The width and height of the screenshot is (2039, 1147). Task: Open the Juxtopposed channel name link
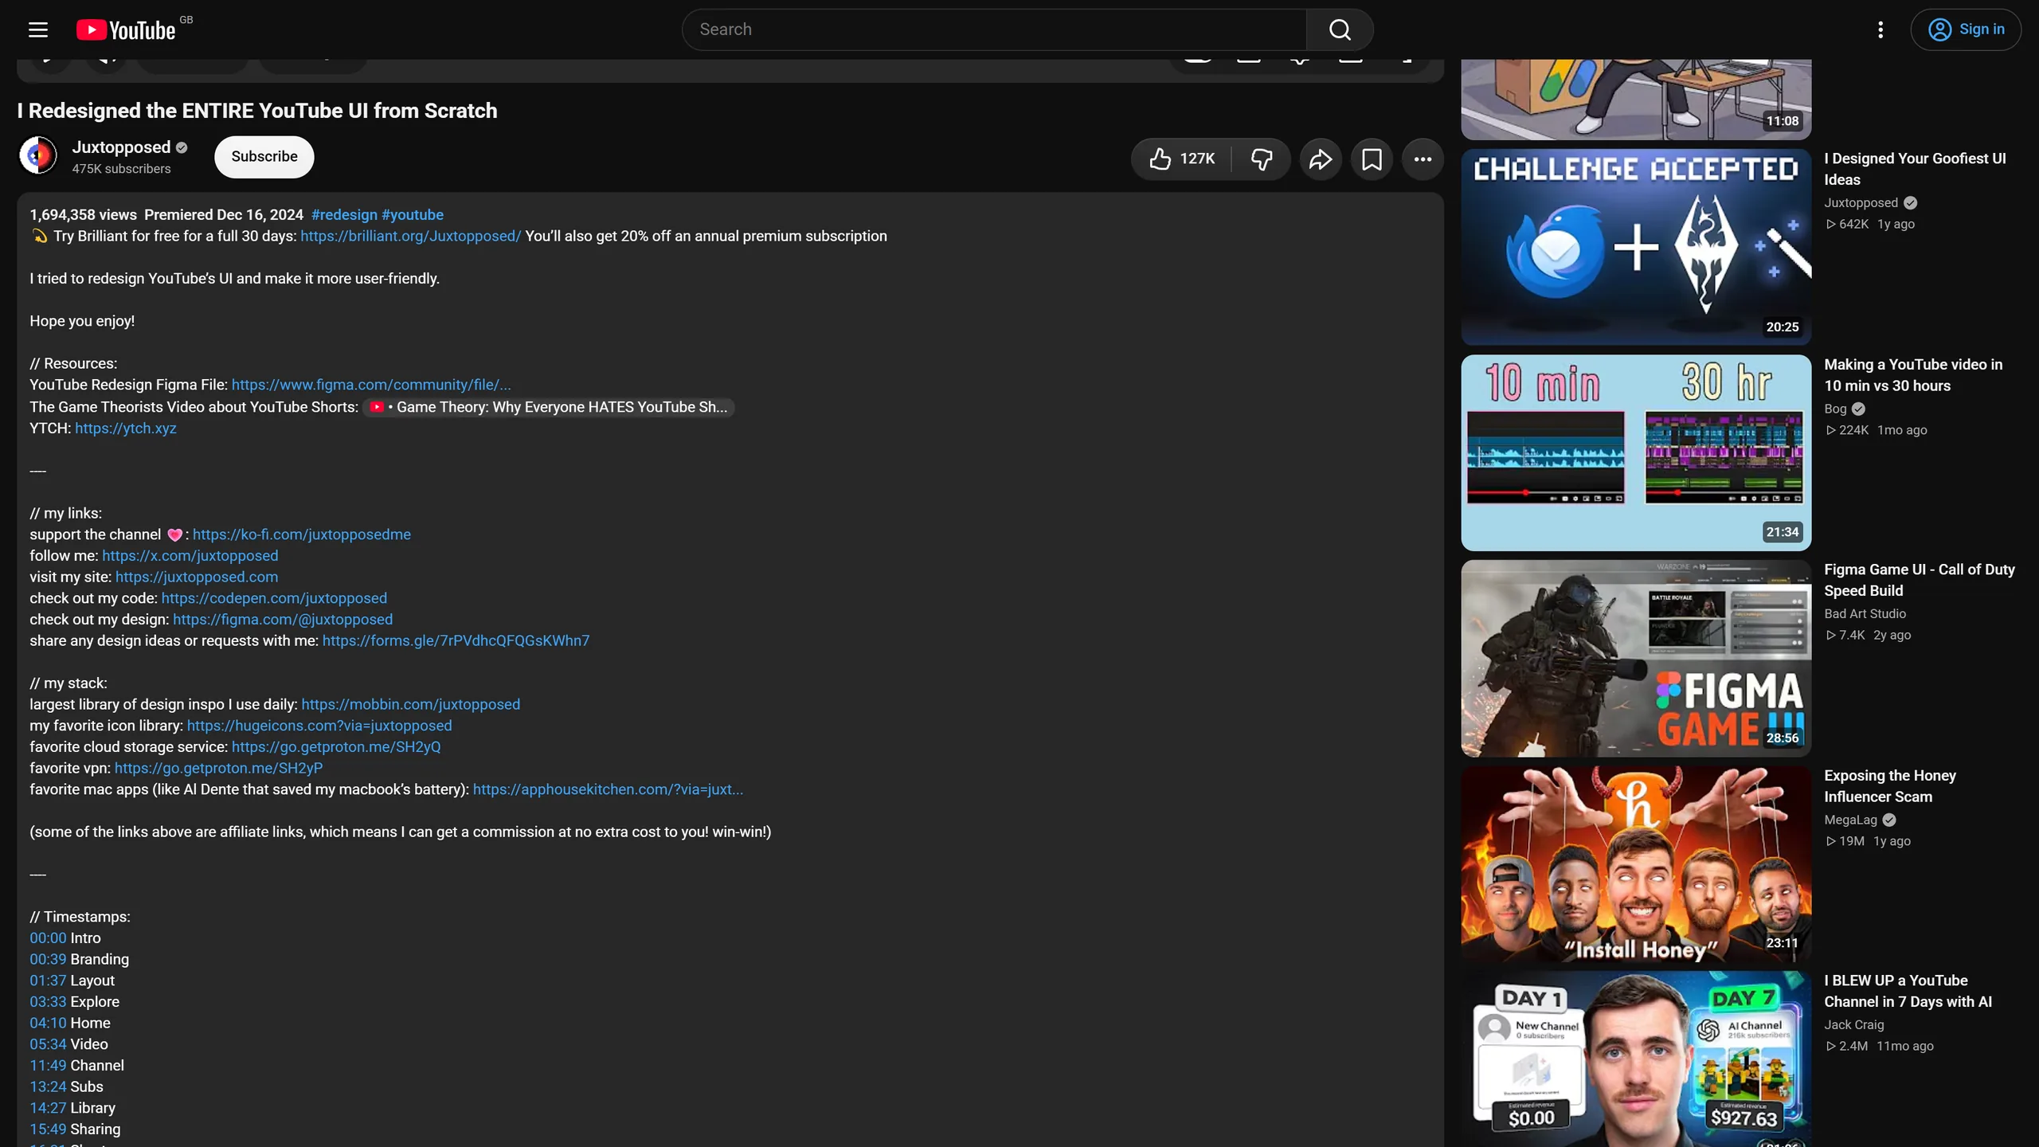121,147
